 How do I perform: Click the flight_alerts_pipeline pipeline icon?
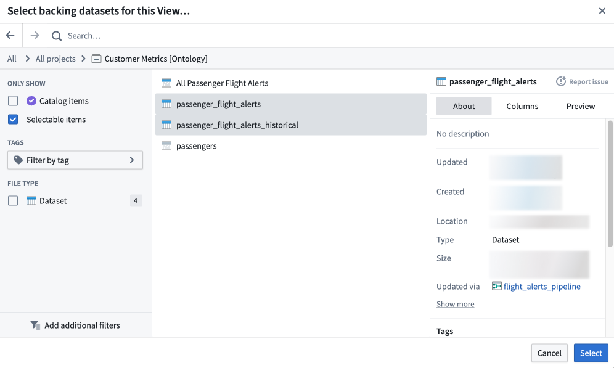tap(496, 286)
